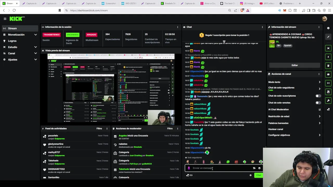Open AI Chat Moderation external link
333x187 pixels.
(319, 110)
